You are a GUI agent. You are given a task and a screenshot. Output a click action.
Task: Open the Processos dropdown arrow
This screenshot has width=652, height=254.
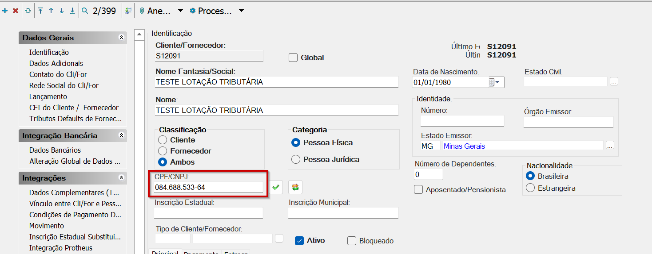click(x=241, y=11)
